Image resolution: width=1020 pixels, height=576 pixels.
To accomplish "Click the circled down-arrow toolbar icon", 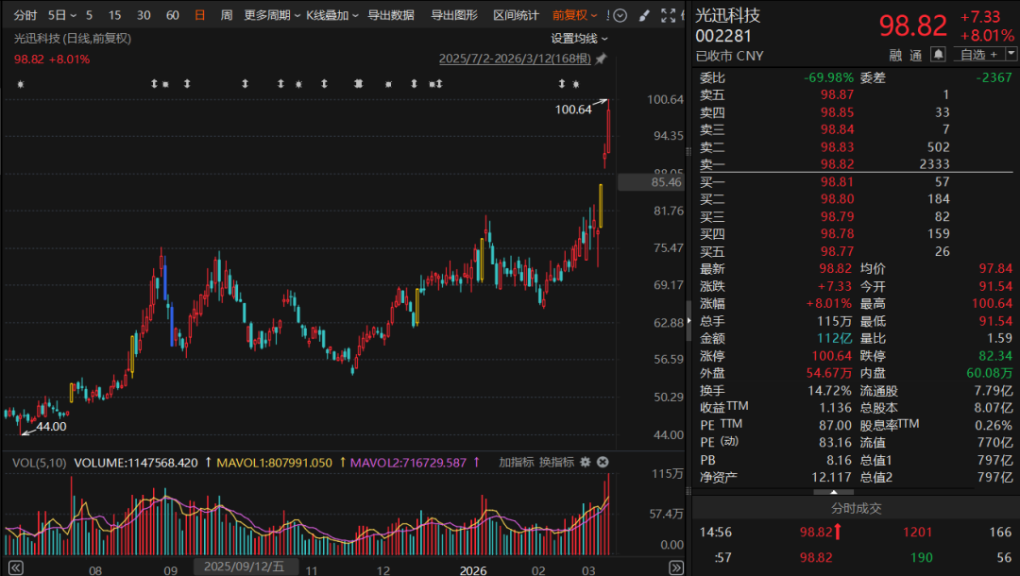I will [620, 15].
